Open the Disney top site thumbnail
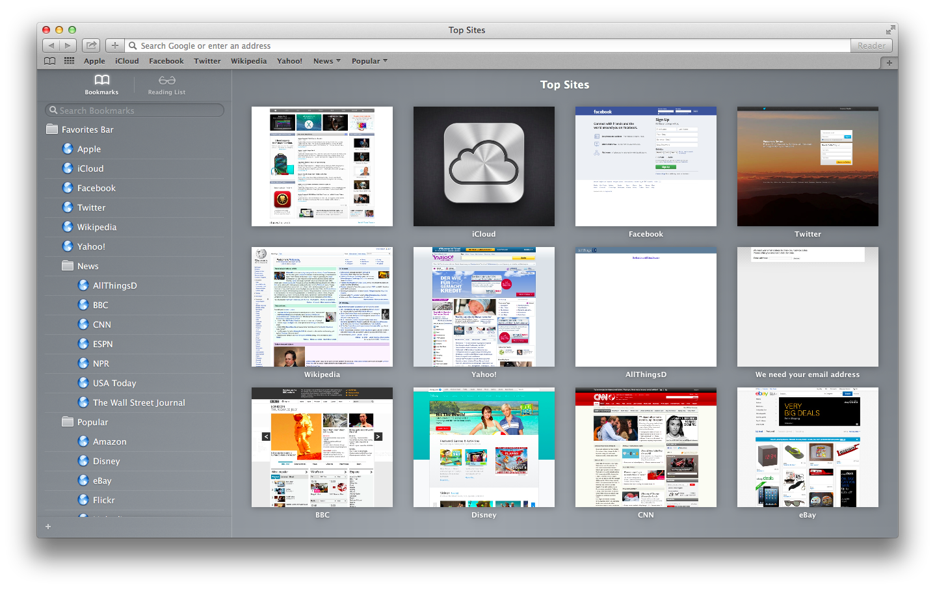Viewport: 935px width, 589px height. (484, 447)
